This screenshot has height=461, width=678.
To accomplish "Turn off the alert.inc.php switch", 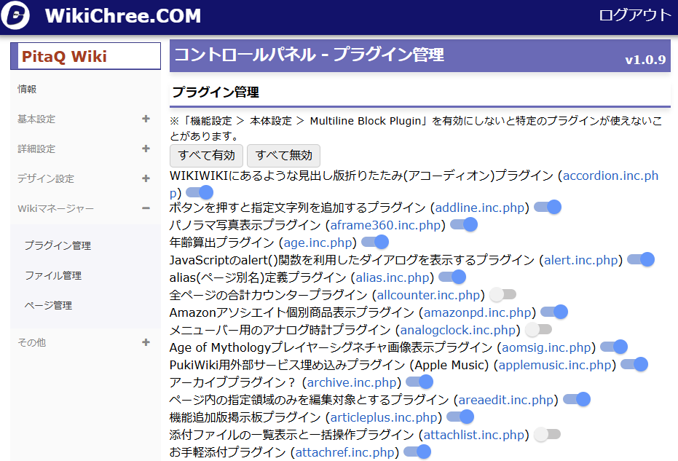I will (641, 259).
